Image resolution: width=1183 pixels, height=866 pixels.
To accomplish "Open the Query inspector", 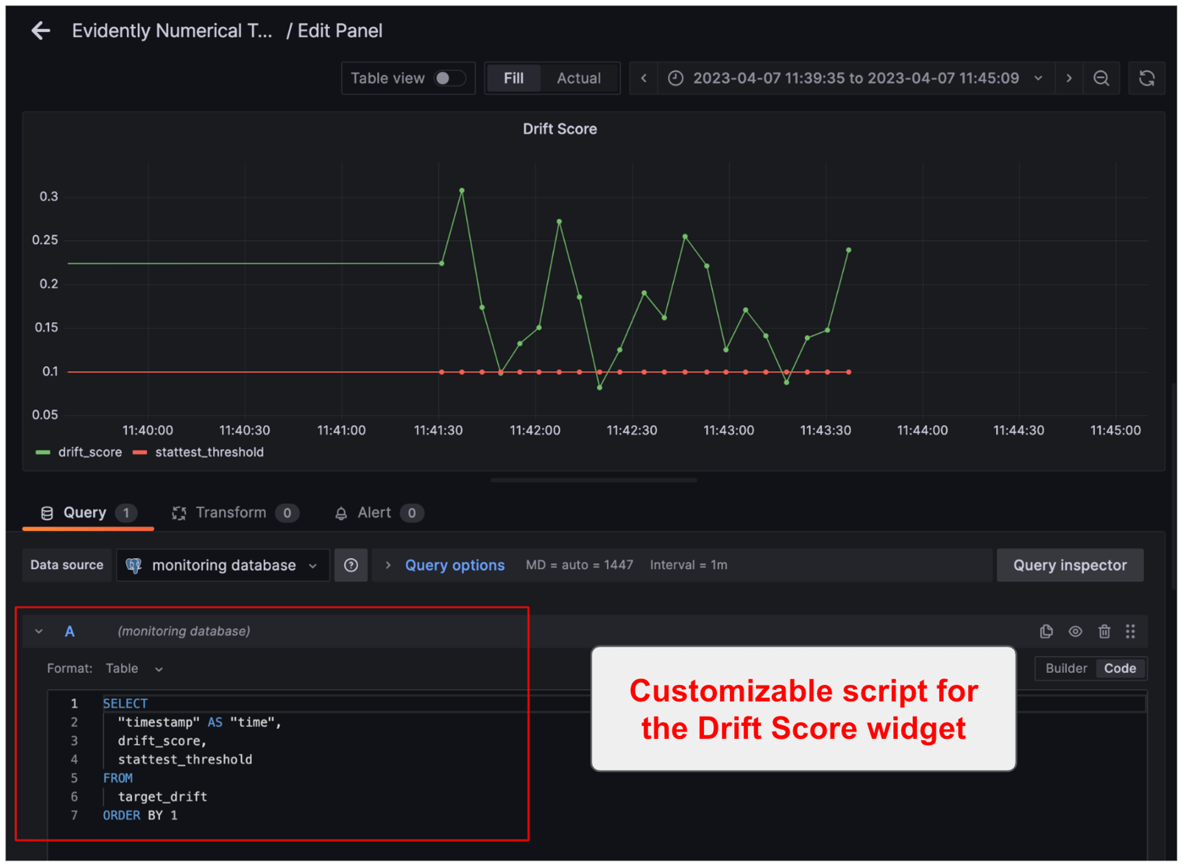I will click(1069, 565).
